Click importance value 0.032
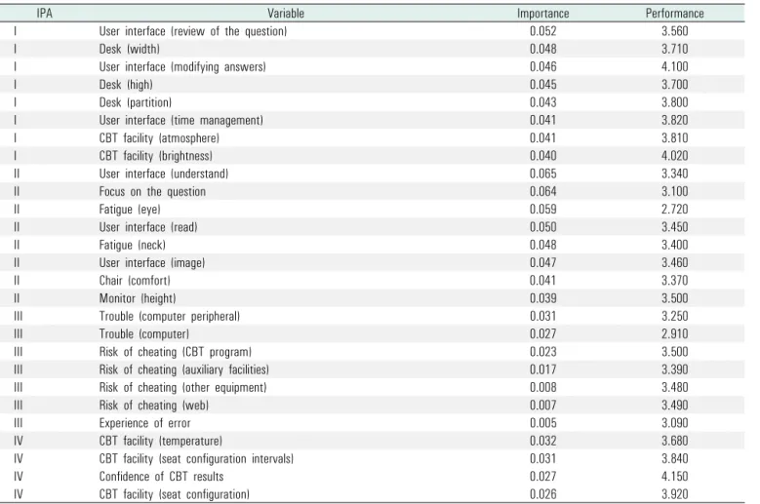Screen dimensions: 760x504 [542, 441]
